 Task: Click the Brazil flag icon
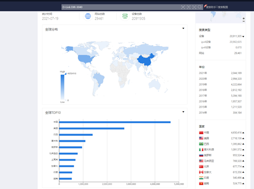pos(201,144)
